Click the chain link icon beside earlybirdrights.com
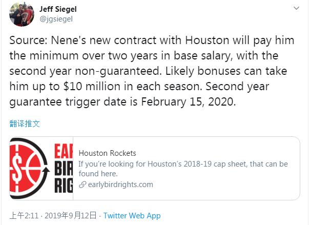Screen dimensions: 310x225 [82, 185]
